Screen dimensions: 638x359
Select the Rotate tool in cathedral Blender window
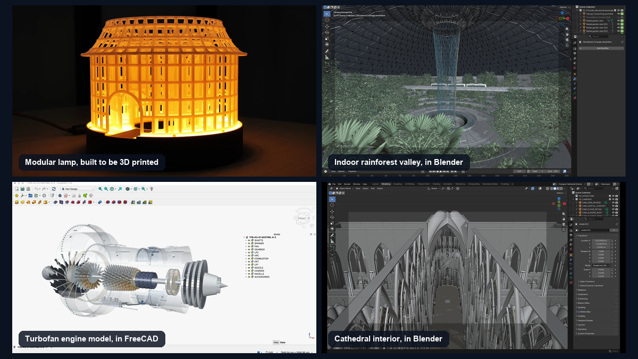coord(332,217)
